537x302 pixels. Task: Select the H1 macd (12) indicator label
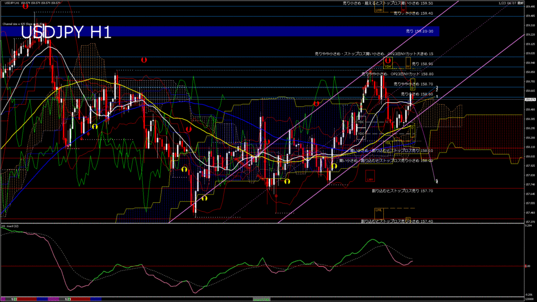(10, 226)
